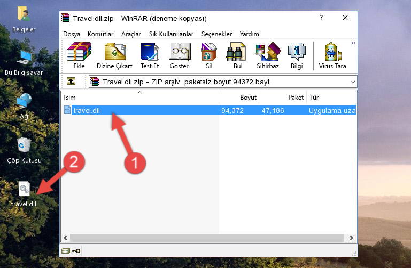
Task: Select the Ağ network desktop icon
Action: (x=24, y=107)
